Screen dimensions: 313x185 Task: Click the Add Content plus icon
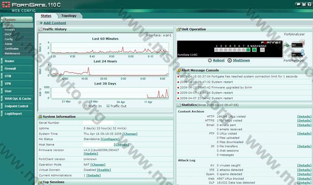41,23
